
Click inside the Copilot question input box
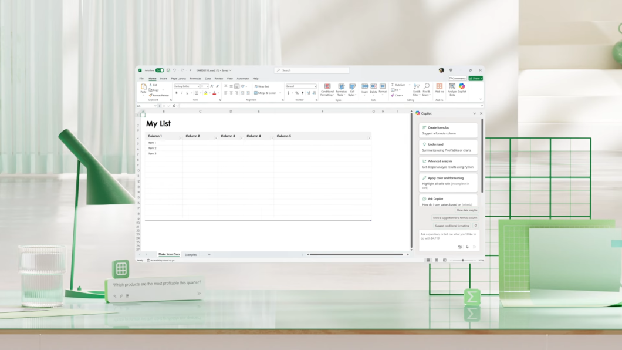pos(446,235)
